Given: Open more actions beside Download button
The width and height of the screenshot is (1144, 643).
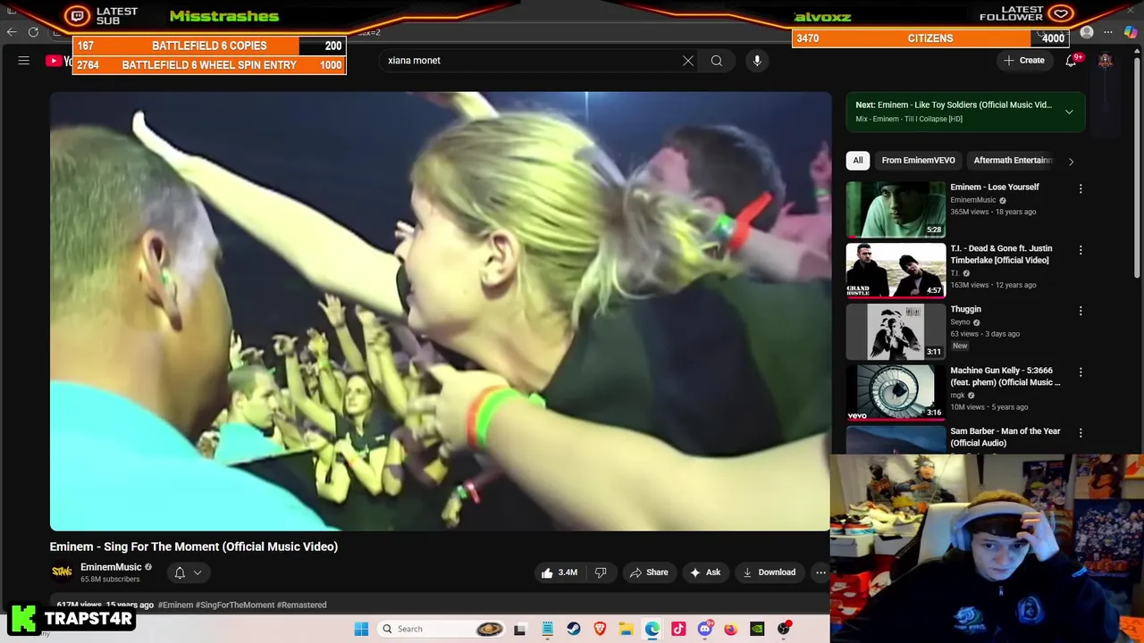Looking at the screenshot, I should click(x=820, y=572).
